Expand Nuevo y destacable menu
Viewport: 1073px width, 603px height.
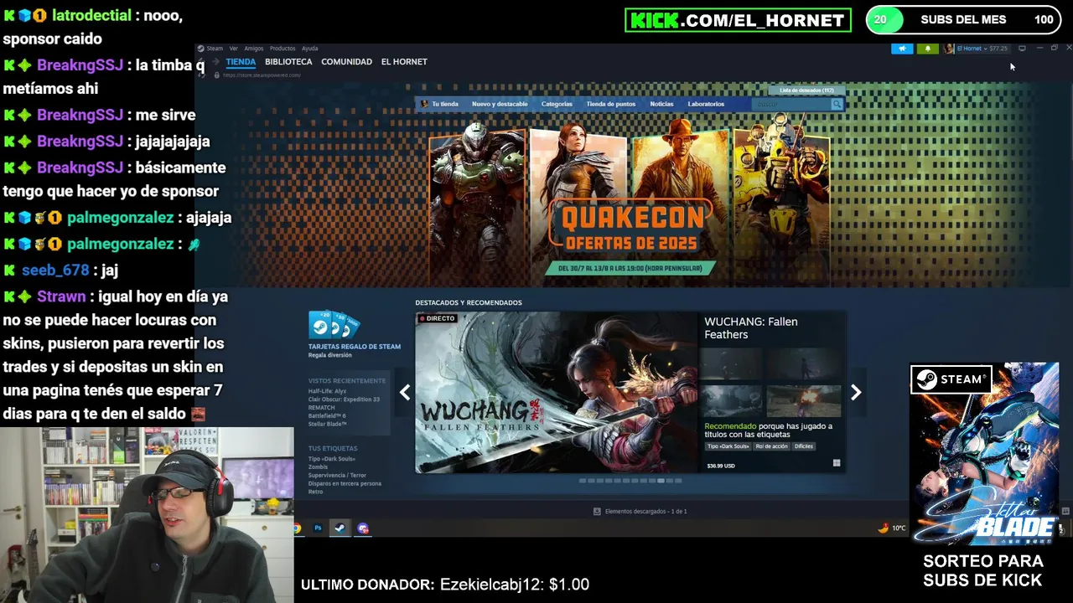point(500,104)
